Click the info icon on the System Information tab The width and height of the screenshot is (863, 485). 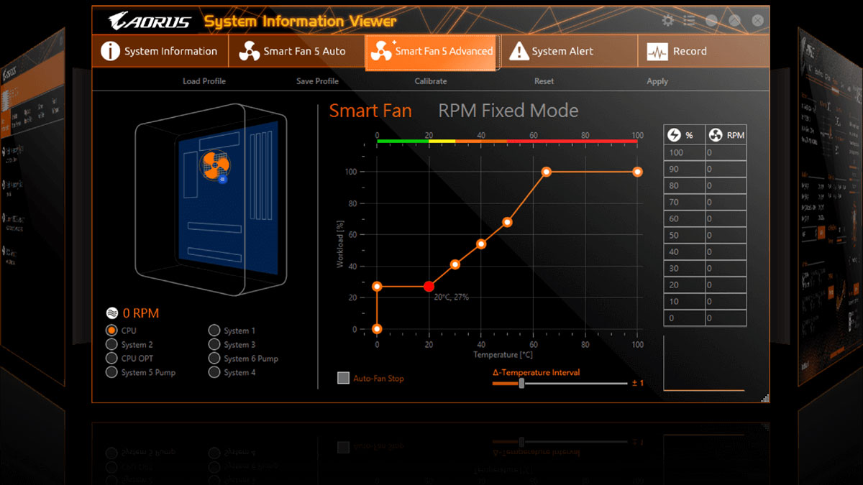click(110, 52)
